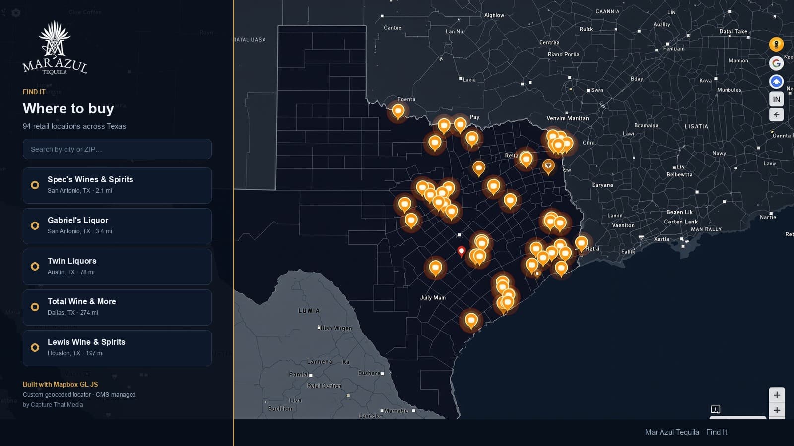Open the Spec's Wines & Spirits location card

pos(117,185)
